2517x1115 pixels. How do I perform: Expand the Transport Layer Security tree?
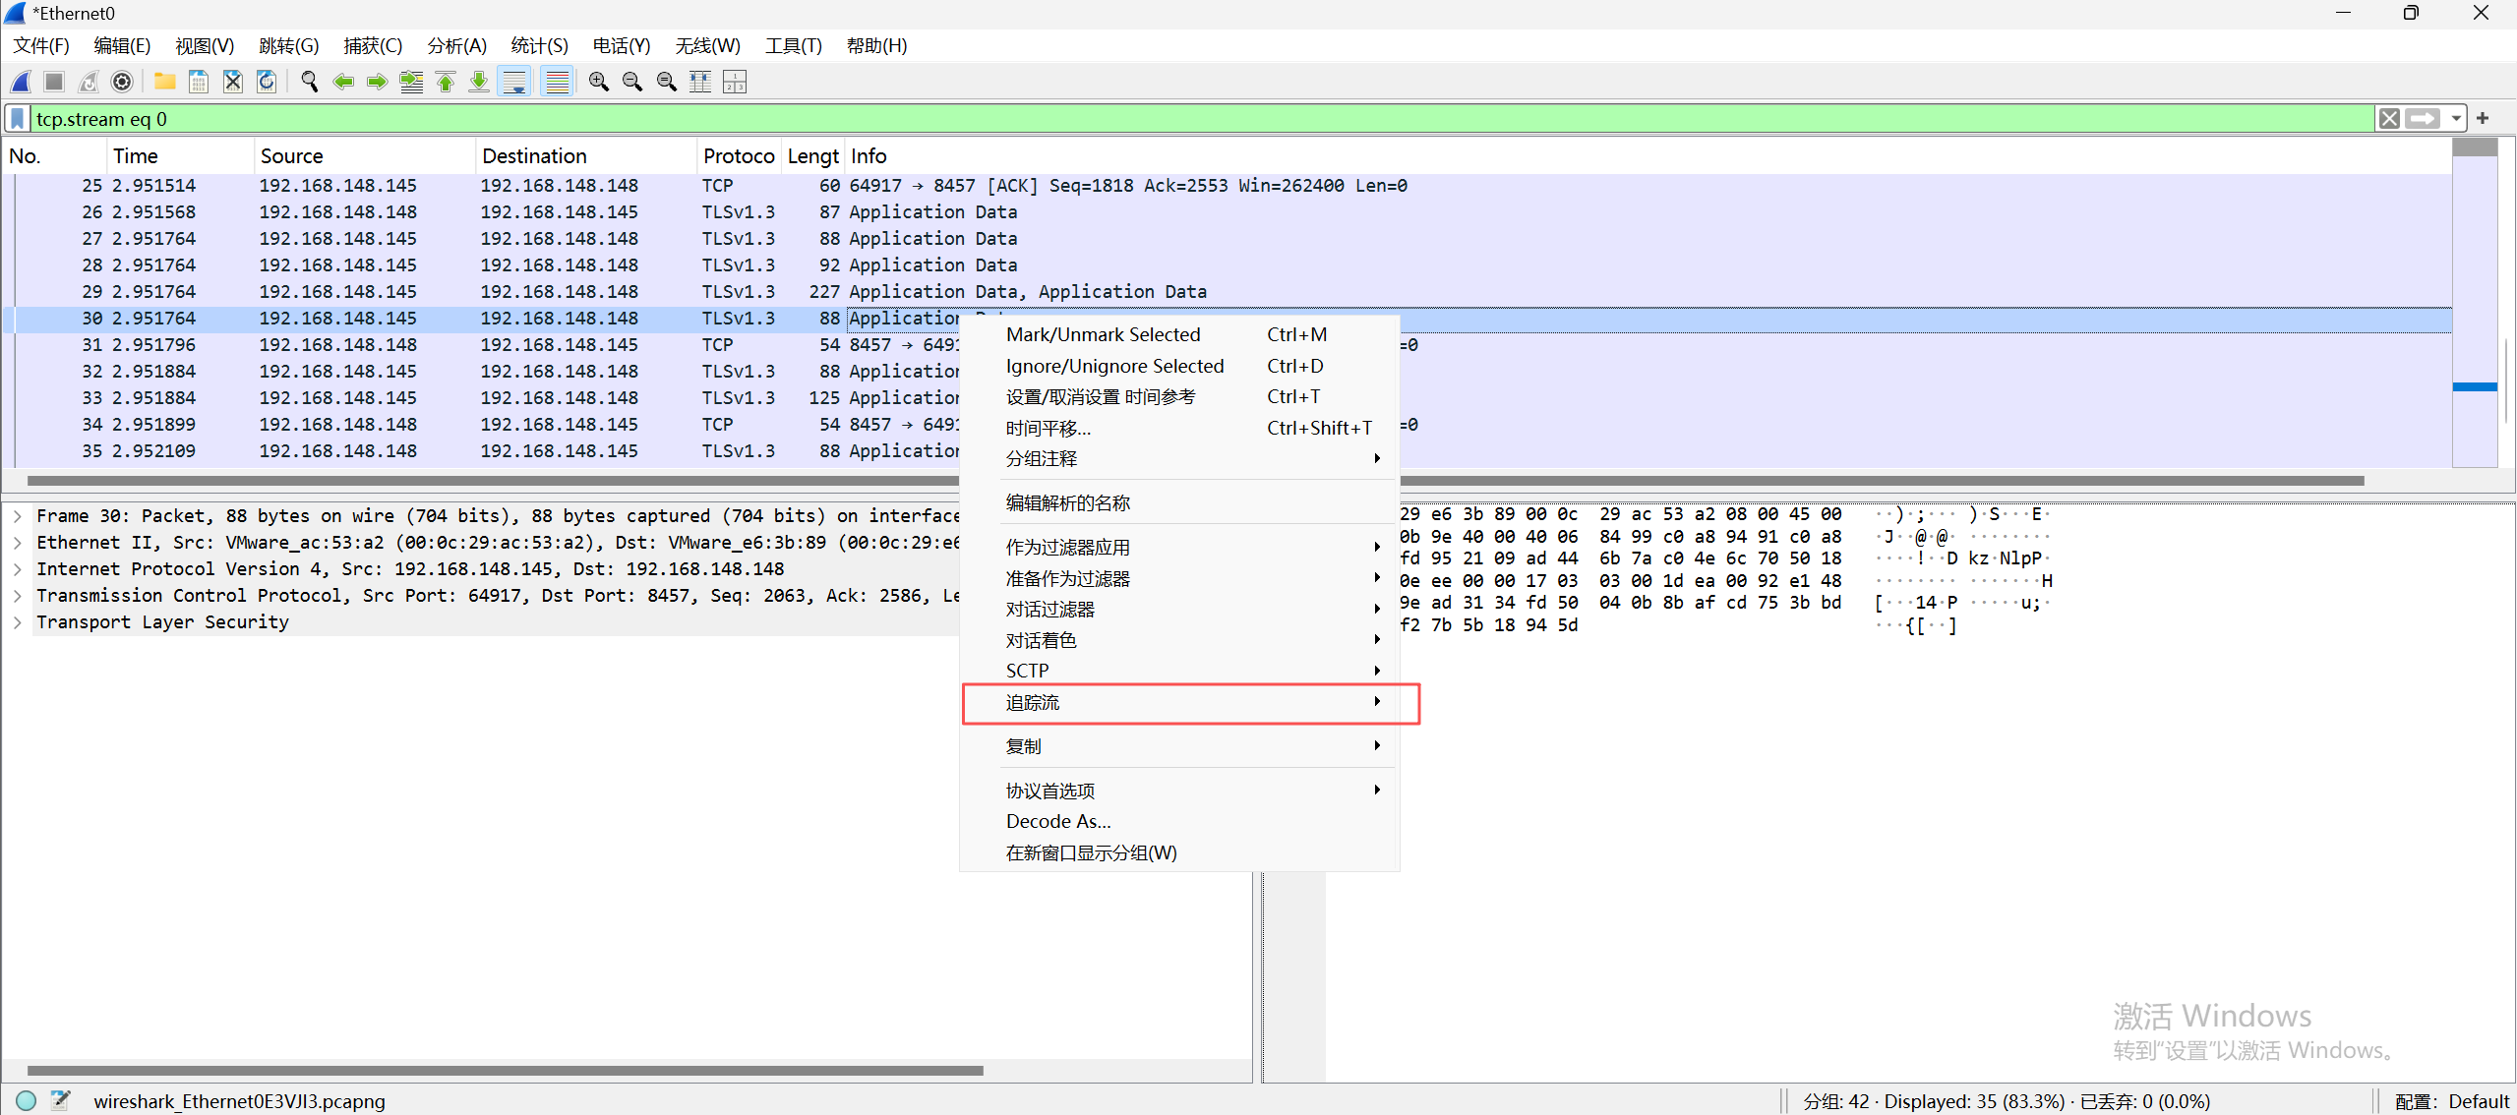click(x=18, y=622)
